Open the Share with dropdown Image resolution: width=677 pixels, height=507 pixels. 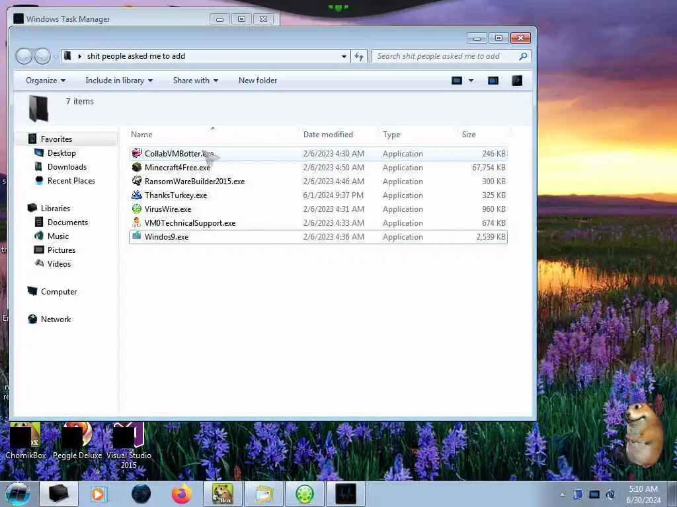pos(195,81)
